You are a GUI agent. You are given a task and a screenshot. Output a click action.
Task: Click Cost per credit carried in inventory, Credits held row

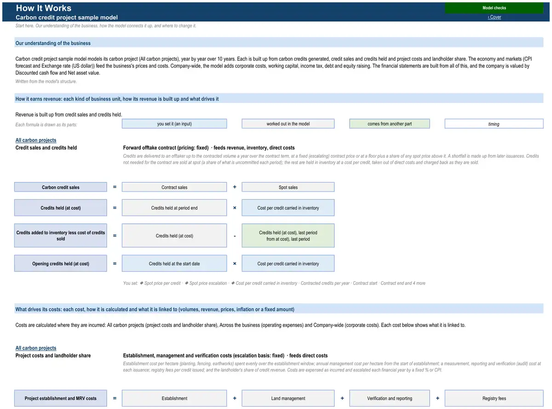tap(288, 208)
